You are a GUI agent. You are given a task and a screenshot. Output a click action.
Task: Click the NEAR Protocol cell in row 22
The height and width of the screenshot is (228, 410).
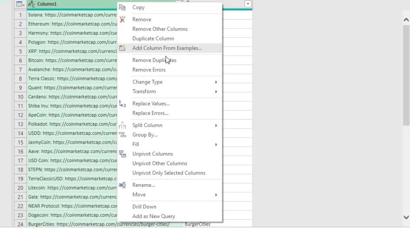pyautogui.click(x=72, y=206)
